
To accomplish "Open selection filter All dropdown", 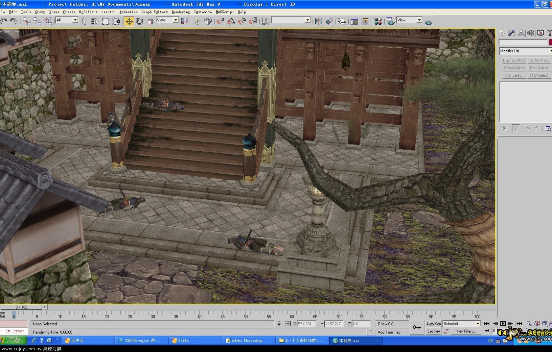I will point(67,20).
